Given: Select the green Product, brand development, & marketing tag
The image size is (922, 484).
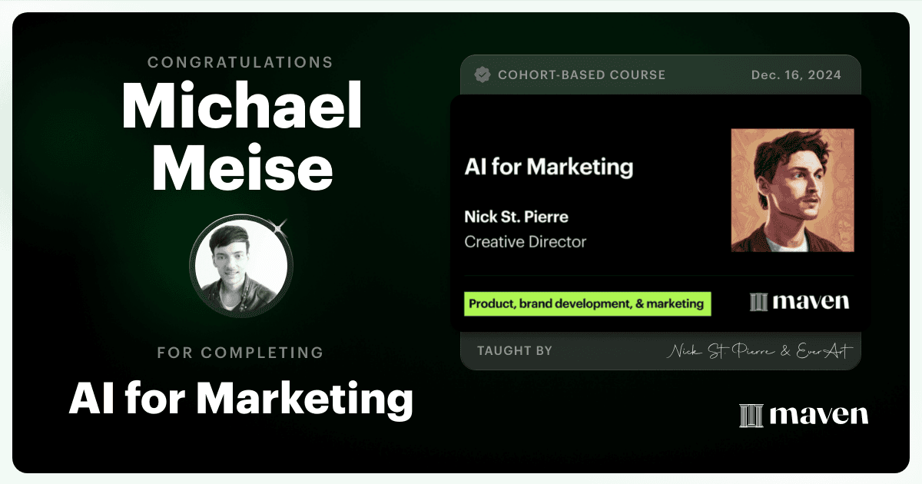Looking at the screenshot, I should (587, 303).
